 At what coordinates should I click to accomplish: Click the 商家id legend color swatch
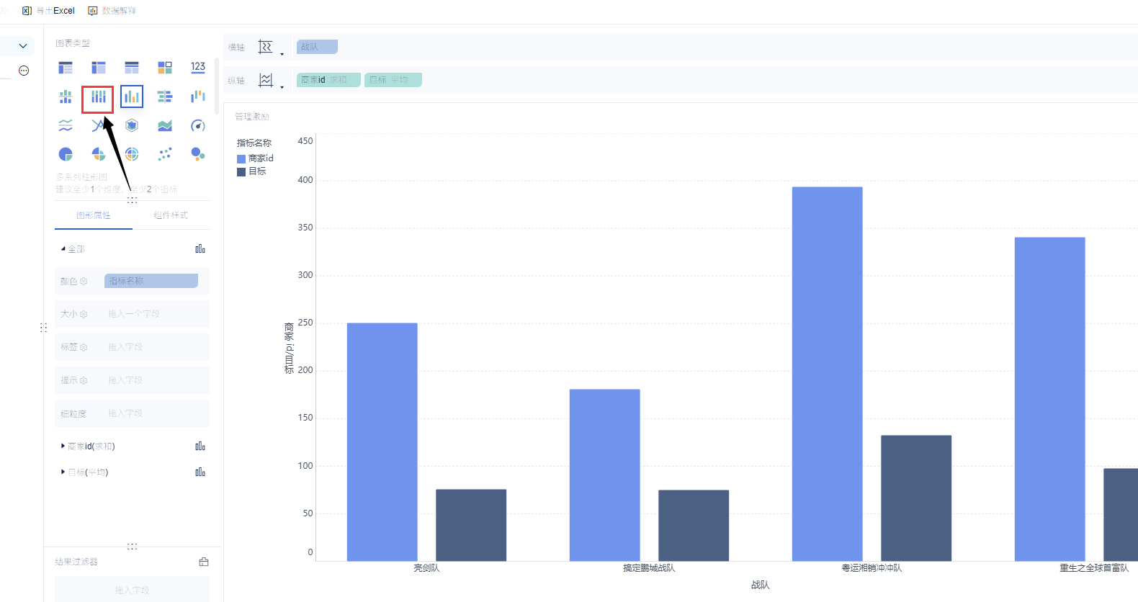pyautogui.click(x=241, y=158)
